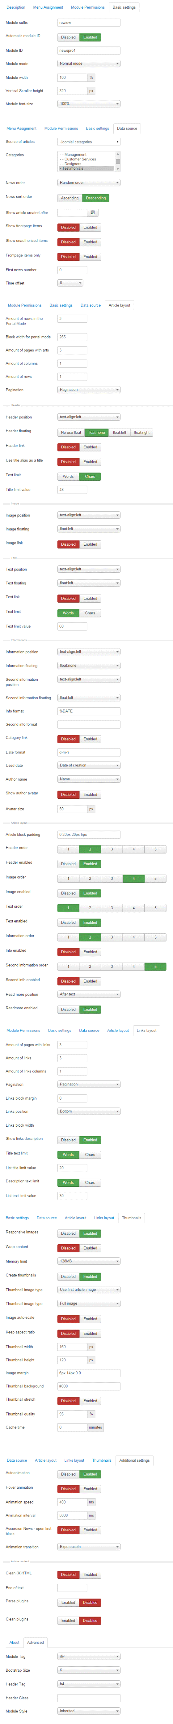Open the Animation transition dropdown
The height and width of the screenshot is (1724, 173).
89,1547
